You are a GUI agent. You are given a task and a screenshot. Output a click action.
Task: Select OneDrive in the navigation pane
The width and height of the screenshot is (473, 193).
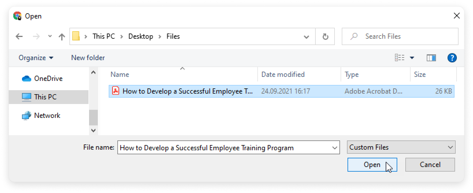48,79
